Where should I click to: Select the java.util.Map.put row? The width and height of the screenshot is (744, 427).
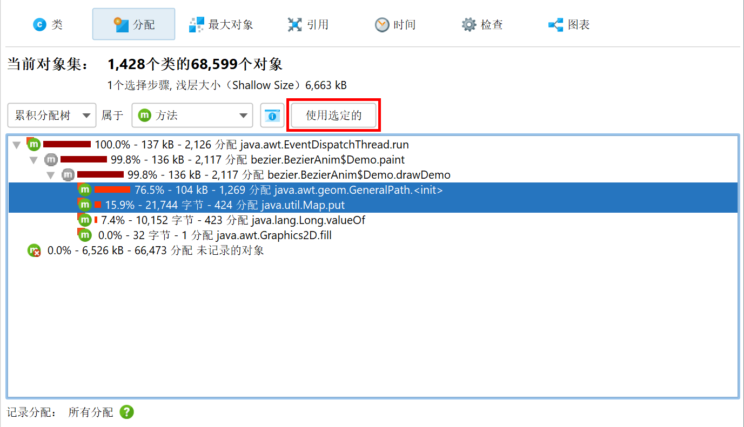click(x=373, y=205)
